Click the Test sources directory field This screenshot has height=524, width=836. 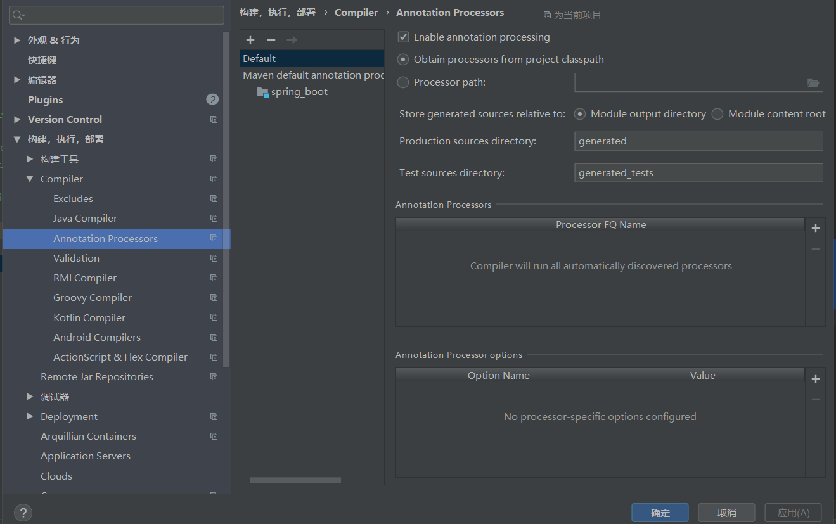click(x=698, y=172)
